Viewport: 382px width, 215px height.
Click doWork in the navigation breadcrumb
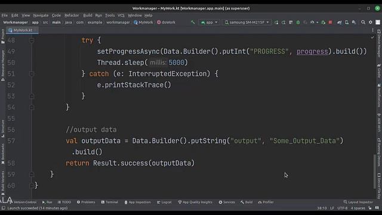pos(166,22)
